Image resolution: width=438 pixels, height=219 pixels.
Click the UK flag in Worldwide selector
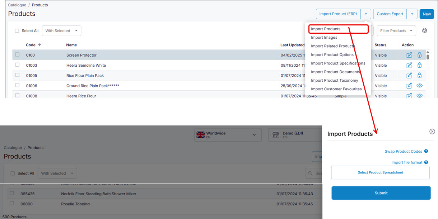tap(201, 134)
